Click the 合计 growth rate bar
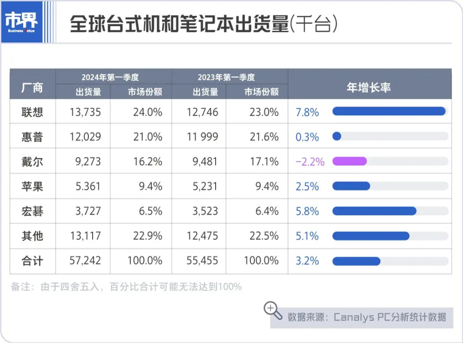This screenshot has width=463, height=343. [356, 261]
